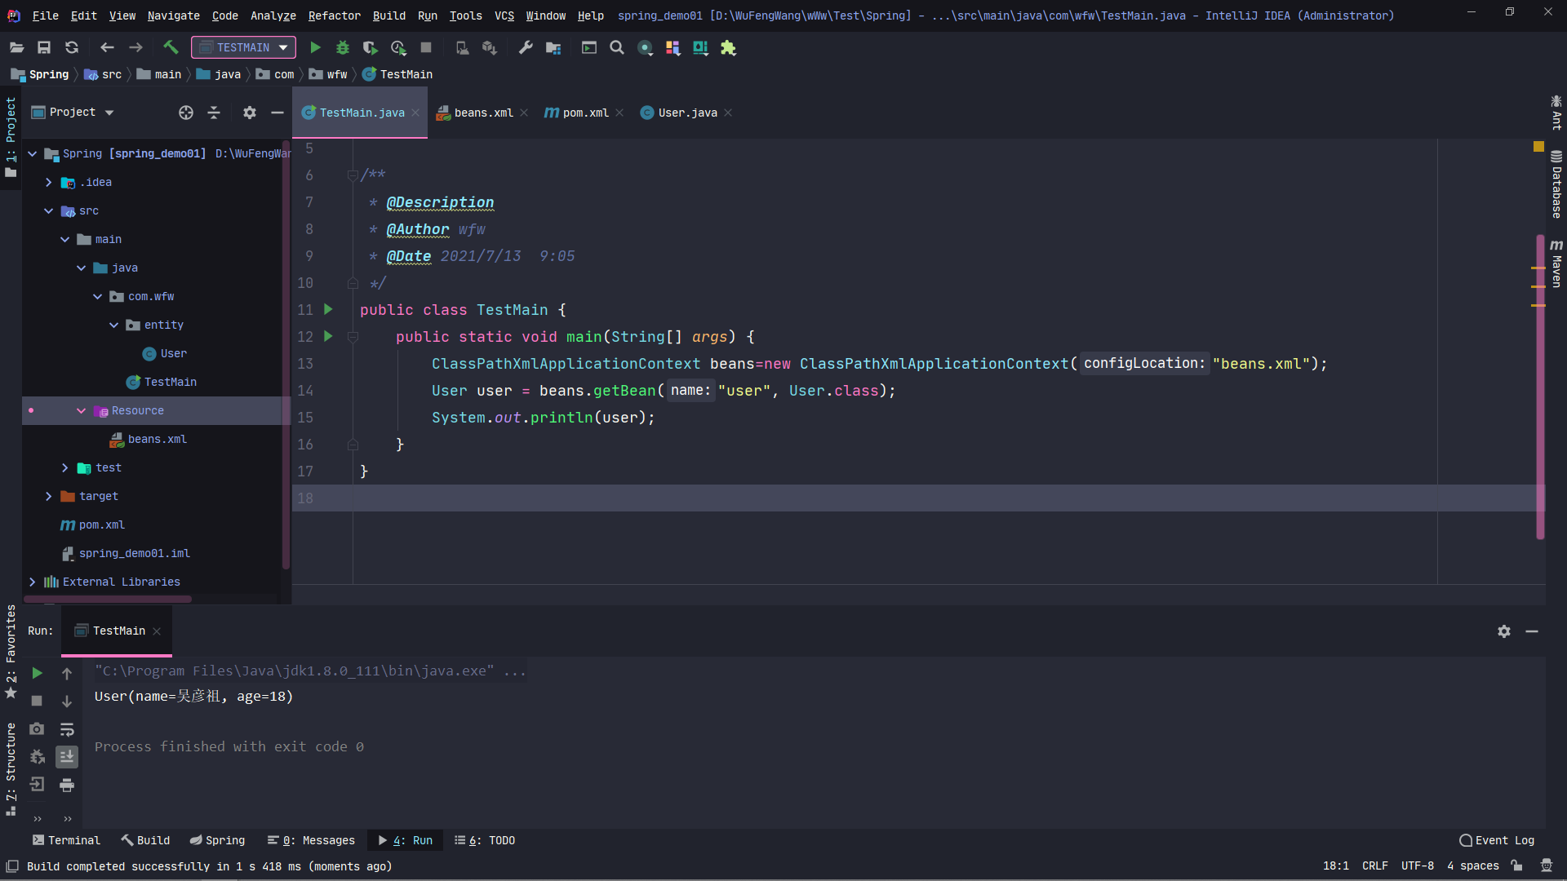Hide Project panel minus icon

[x=277, y=113]
